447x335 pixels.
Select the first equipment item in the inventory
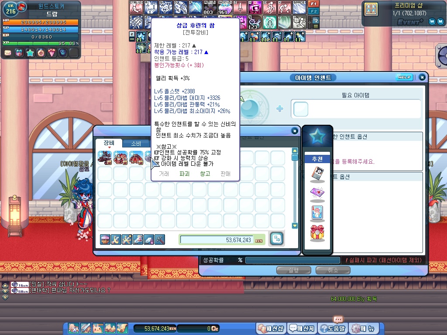(x=104, y=157)
